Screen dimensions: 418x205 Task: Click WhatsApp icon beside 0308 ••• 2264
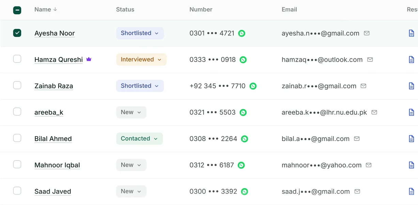244,139
